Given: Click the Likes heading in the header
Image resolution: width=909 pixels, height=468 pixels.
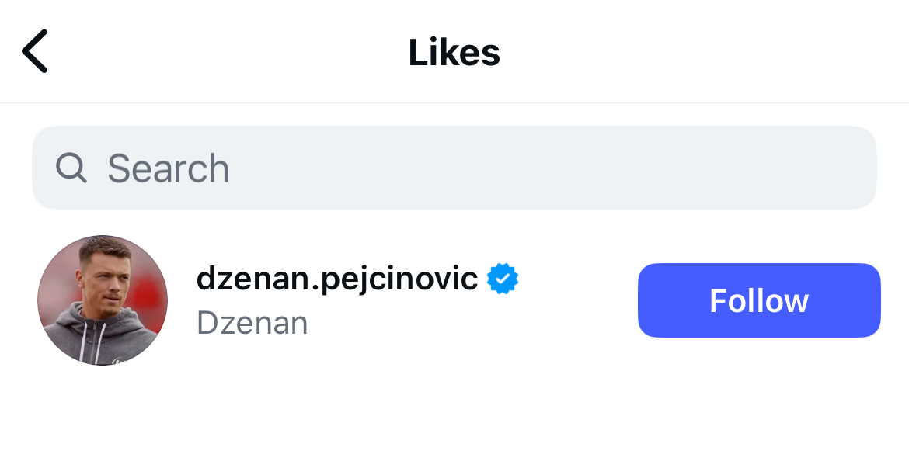Looking at the screenshot, I should coord(454,52).
